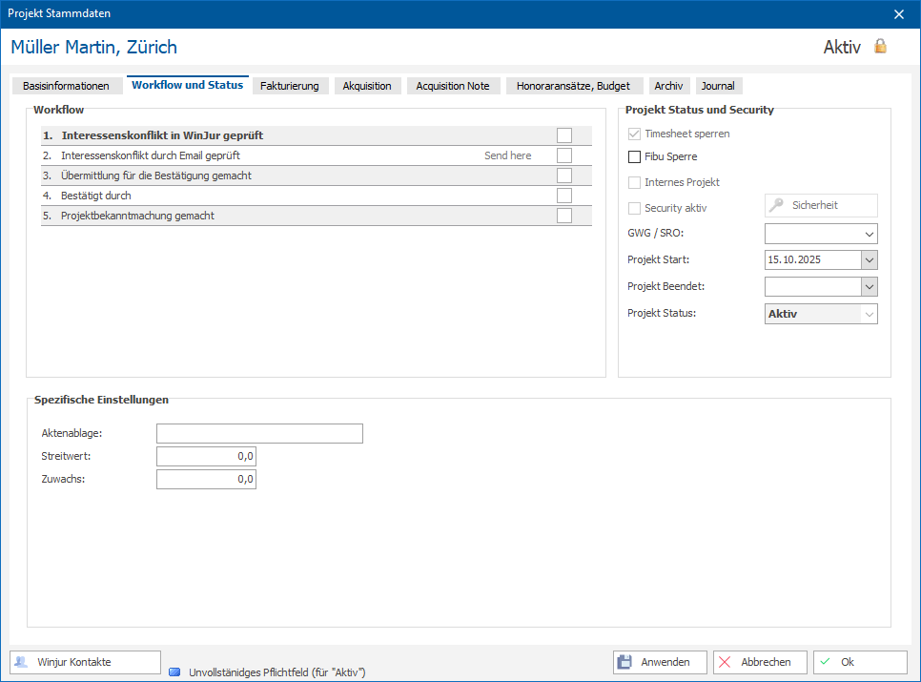Screen dimensions: 921x682
Task: Enable the Fibu Sperre checkbox
Action: point(634,156)
